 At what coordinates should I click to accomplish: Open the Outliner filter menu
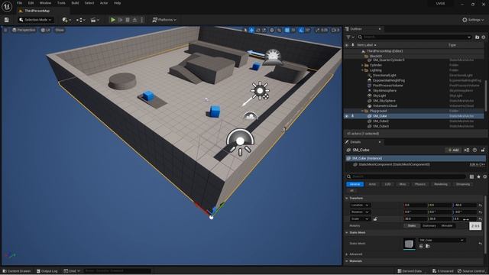(350, 37)
